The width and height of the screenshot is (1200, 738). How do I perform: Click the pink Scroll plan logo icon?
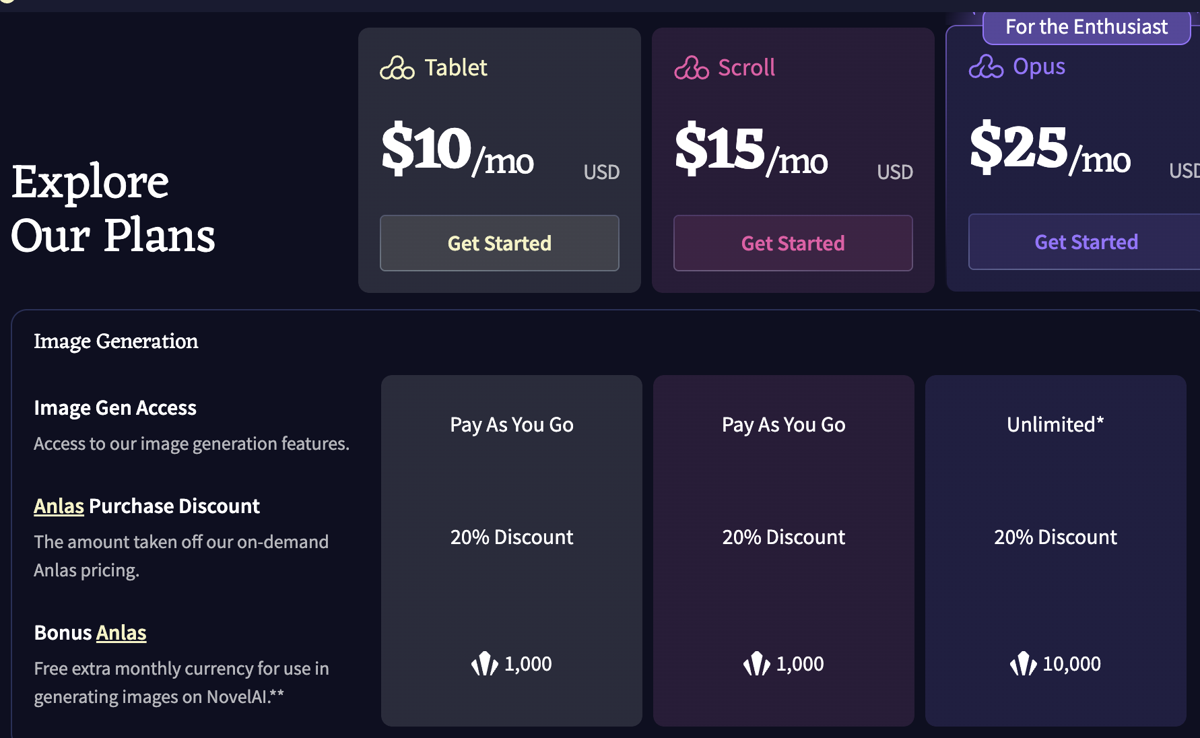(x=691, y=68)
